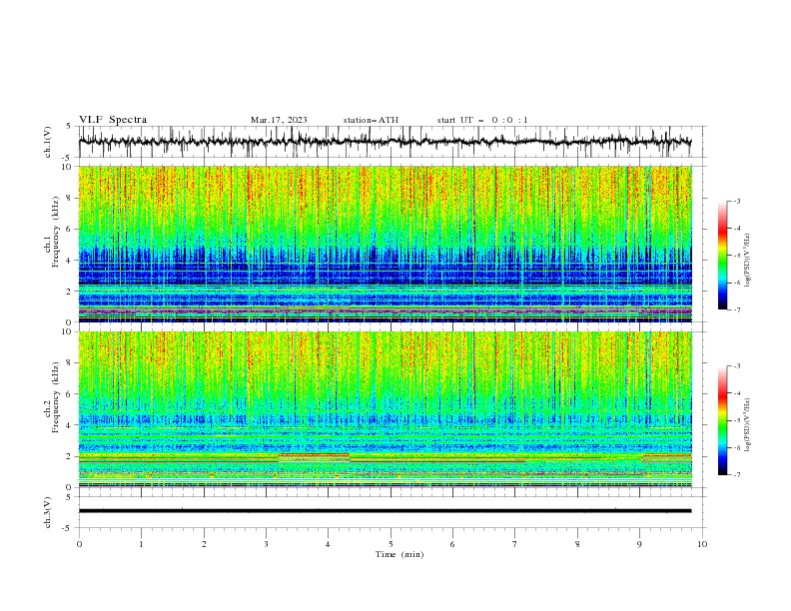The image size is (791, 611).
Task: Click time axis tick label "6"
Action: (x=452, y=544)
